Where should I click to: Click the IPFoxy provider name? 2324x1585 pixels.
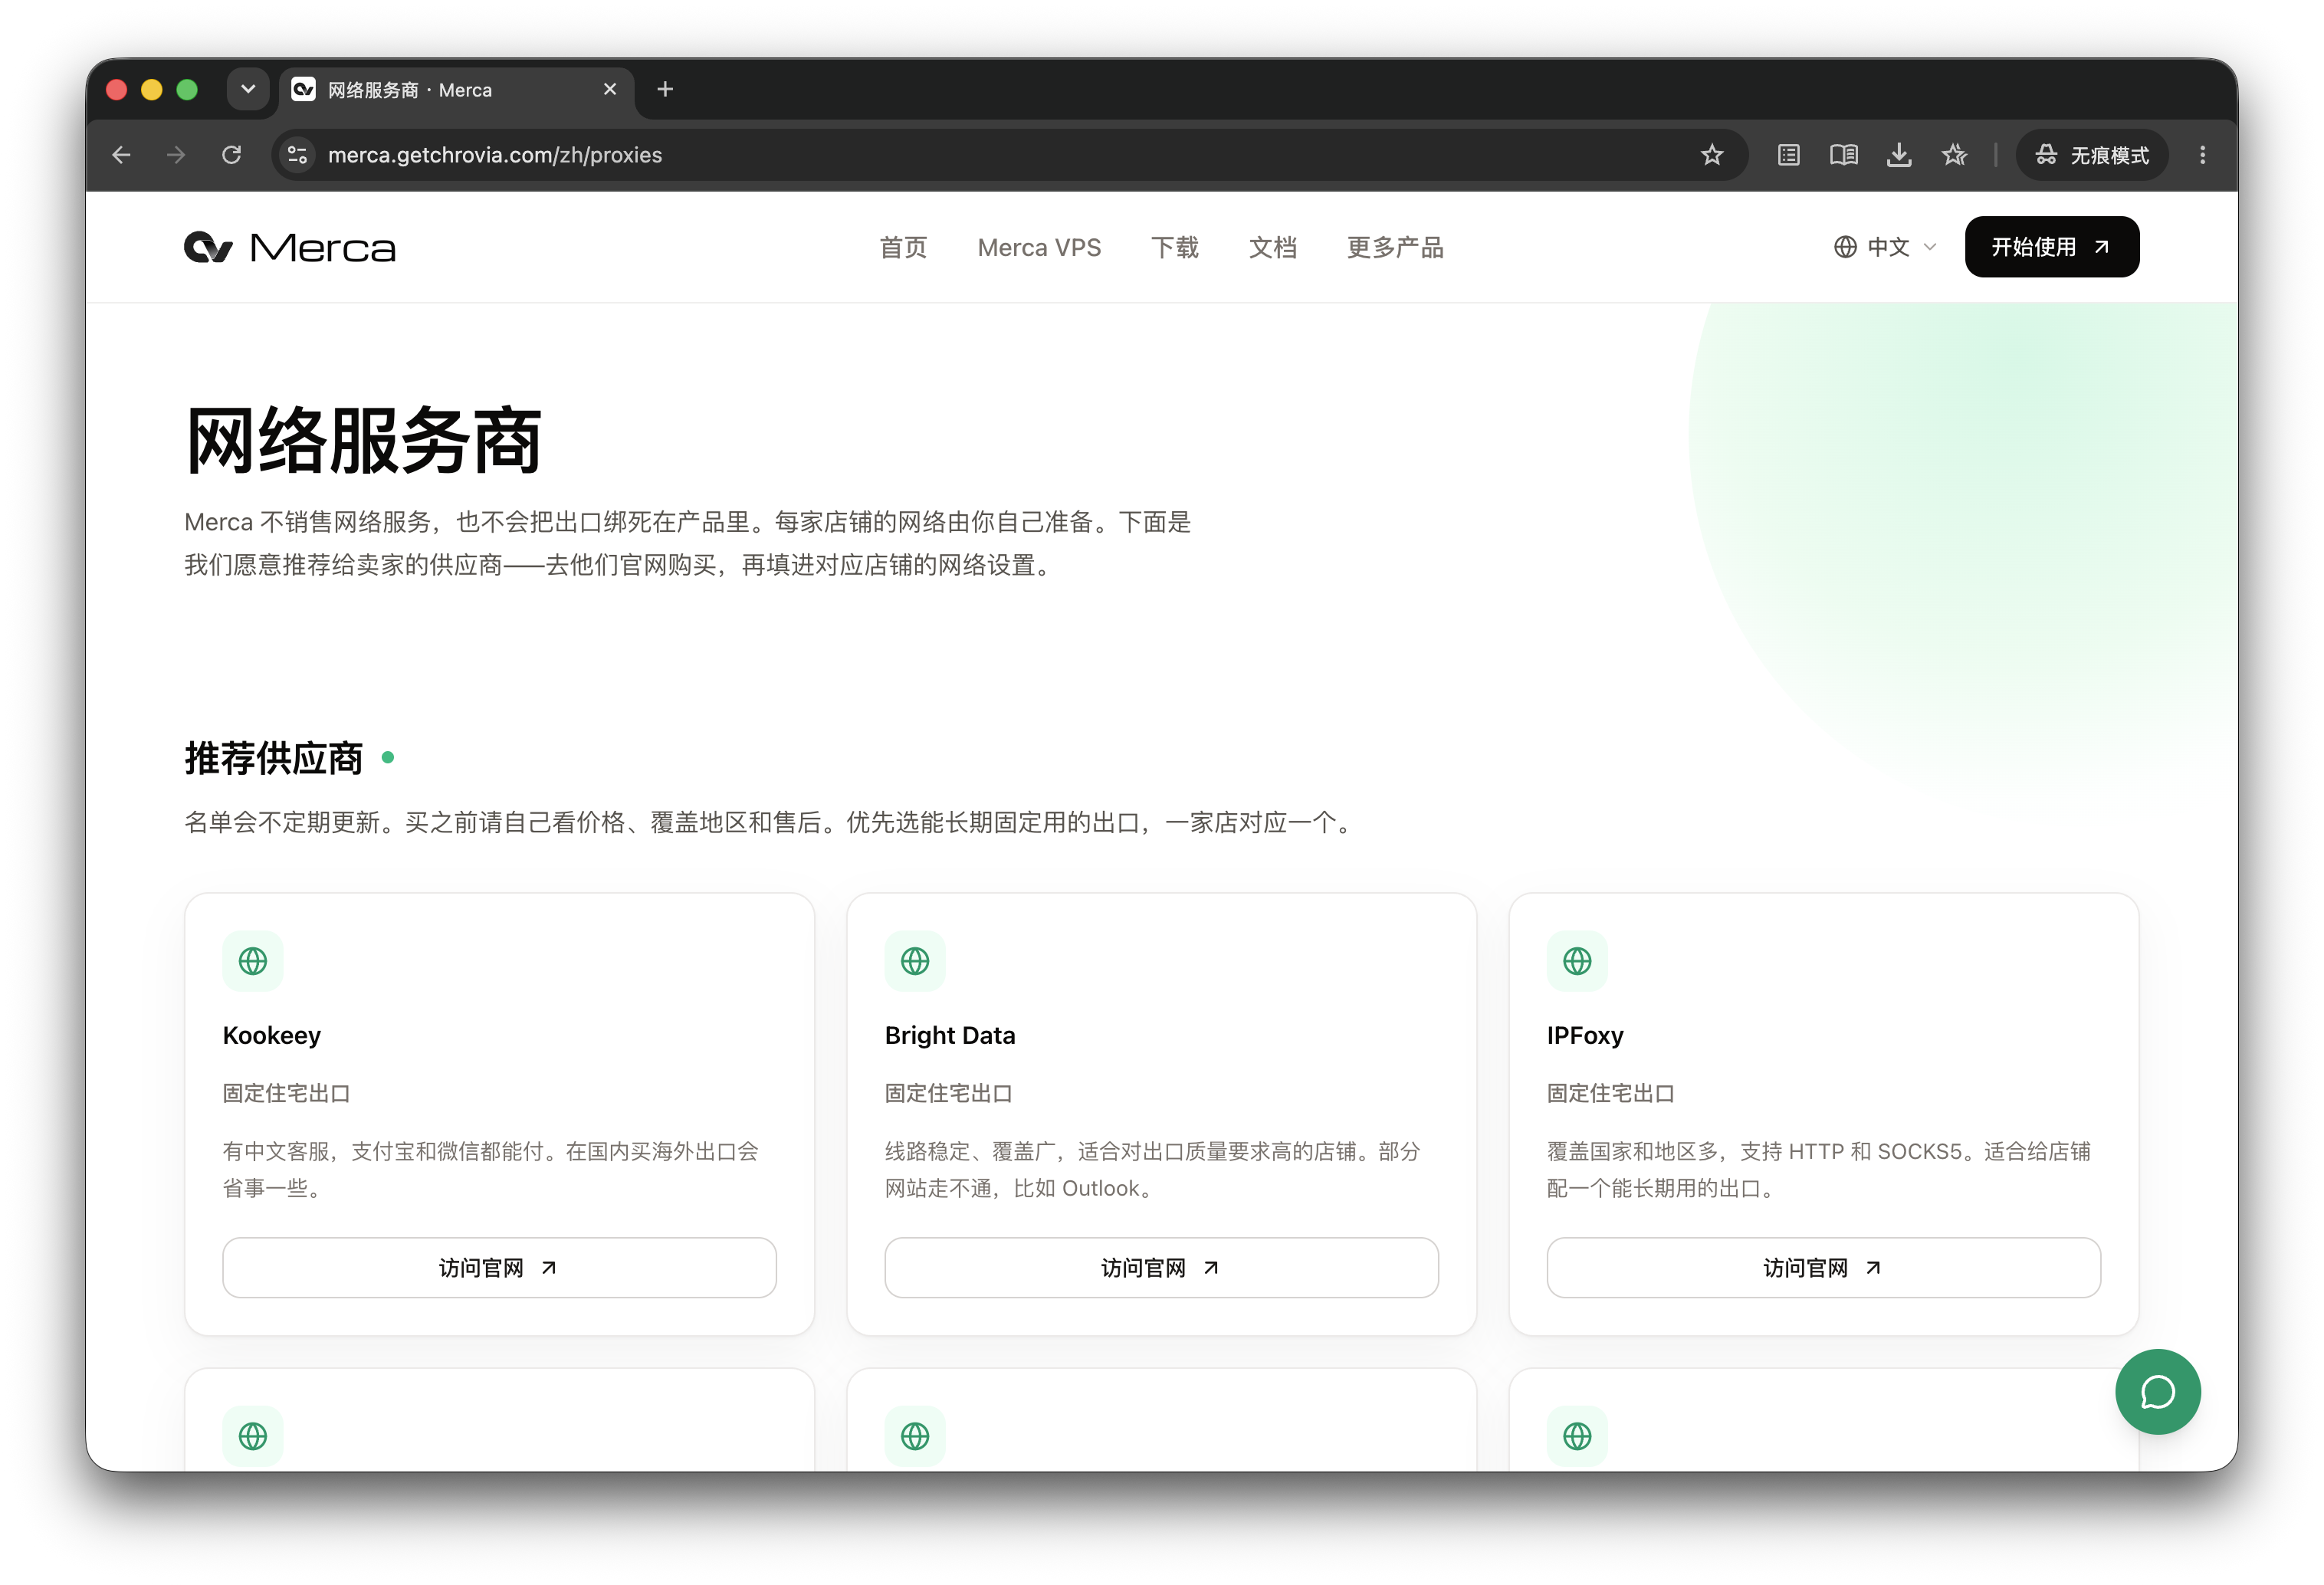tap(1585, 1035)
